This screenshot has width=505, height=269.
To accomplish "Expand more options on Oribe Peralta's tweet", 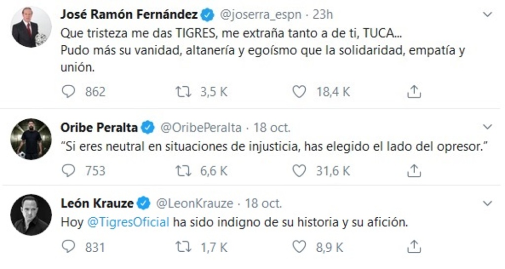I will click(487, 127).
